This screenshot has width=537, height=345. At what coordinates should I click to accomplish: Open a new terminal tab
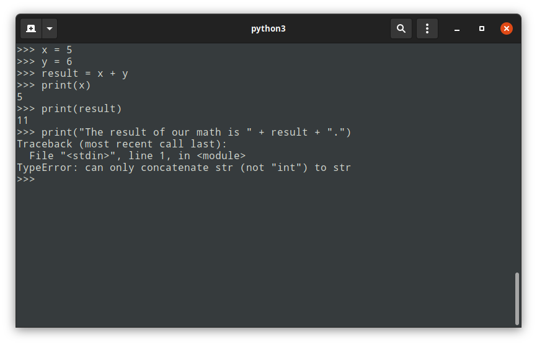pyautogui.click(x=31, y=28)
